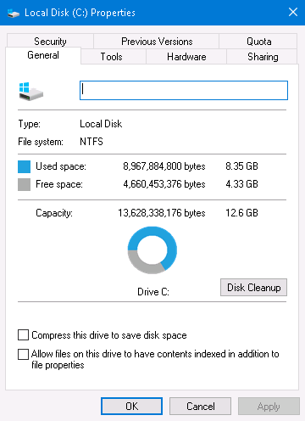Toggle Allow files to be indexed checkbox
305x421 pixels.
pyautogui.click(x=23, y=354)
